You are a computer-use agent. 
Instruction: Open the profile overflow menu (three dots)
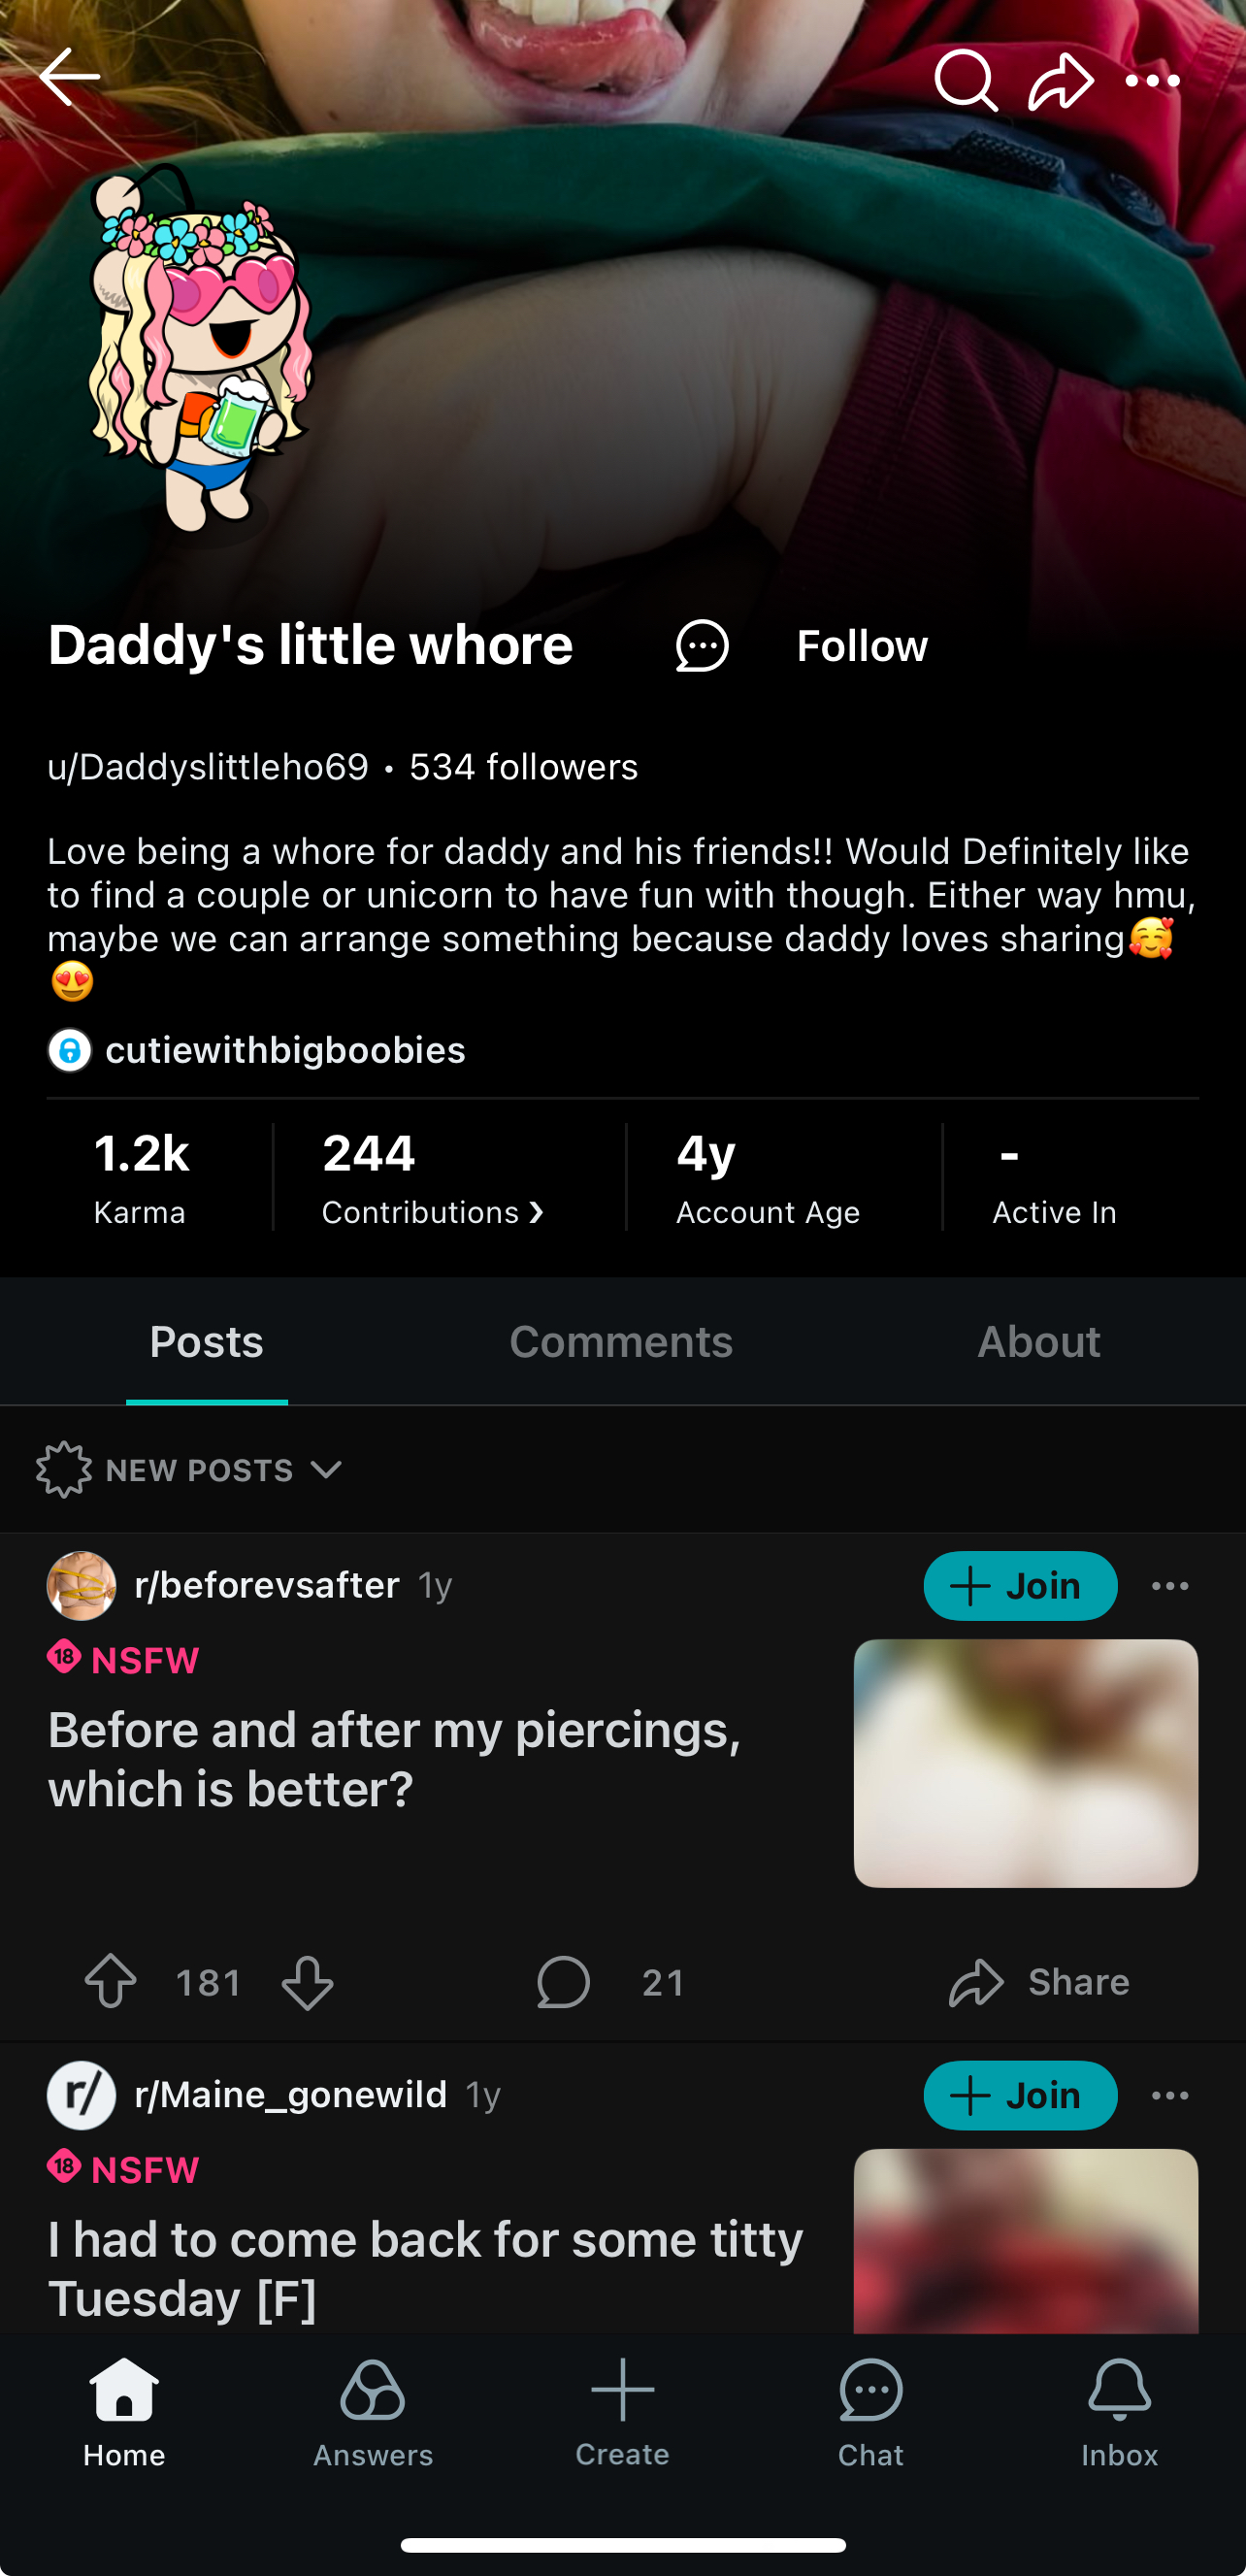pos(1152,80)
